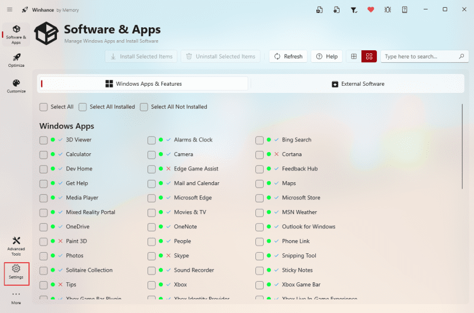
Task: Click the Media Player label
Action: click(82, 198)
